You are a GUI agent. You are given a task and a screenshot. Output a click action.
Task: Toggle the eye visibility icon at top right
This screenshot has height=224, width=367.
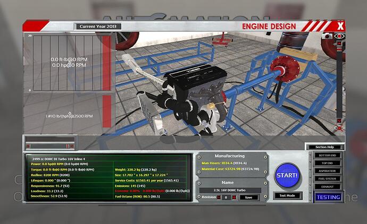click(x=340, y=36)
